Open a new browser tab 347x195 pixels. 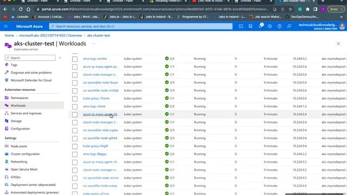(x=323, y=1)
